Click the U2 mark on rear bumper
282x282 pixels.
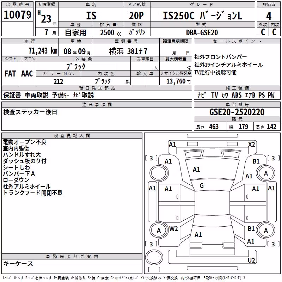pos(251,260)
